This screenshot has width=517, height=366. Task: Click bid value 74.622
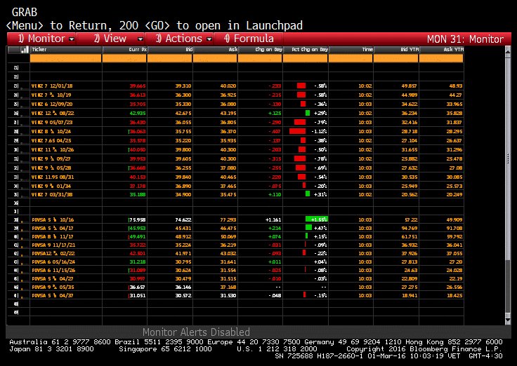(x=183, y=220)
